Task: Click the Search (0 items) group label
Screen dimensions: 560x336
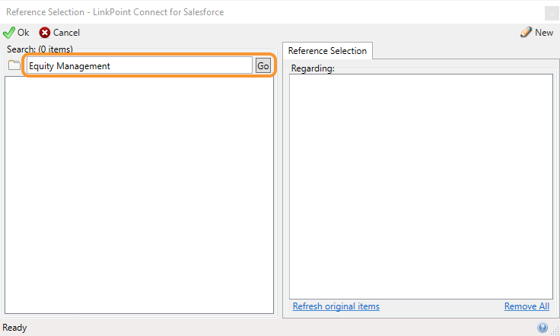Action: point(40,49)
